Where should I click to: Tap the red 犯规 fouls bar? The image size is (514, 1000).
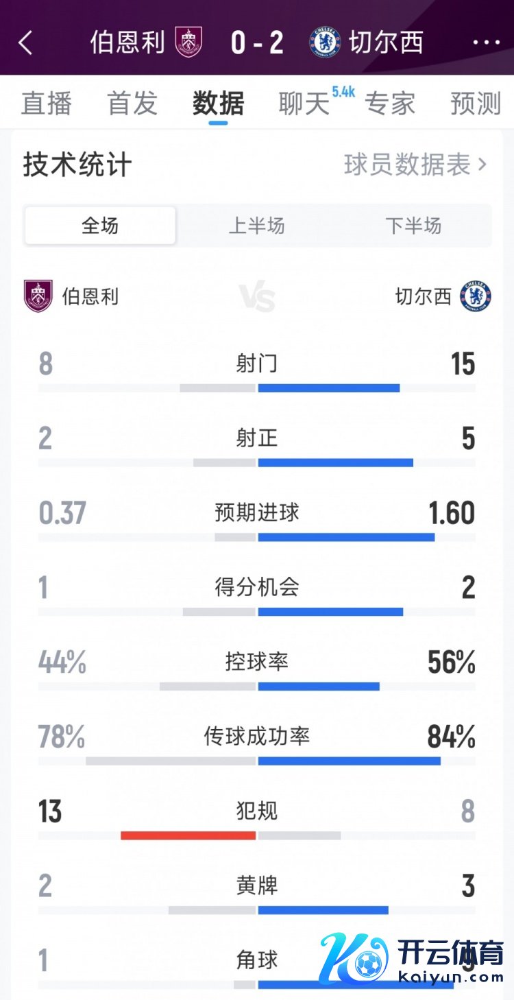[x=188, y=835]
